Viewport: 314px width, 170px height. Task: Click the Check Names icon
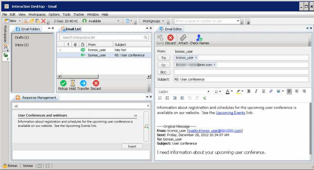tap(199, 38)
